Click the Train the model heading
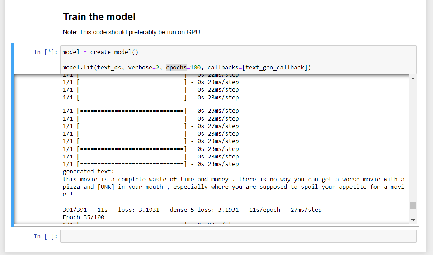433x255 pixels. [x=99, y=16]
